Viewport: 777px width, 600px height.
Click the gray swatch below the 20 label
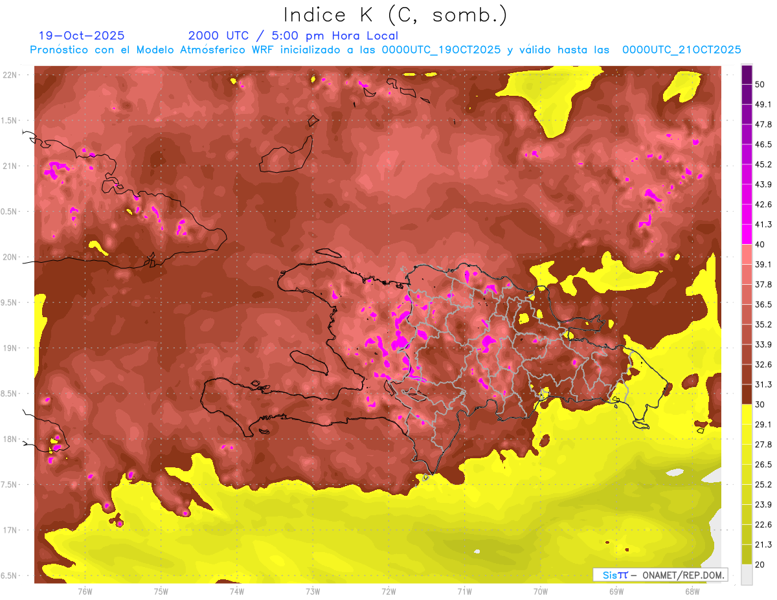pyautogui.click(x=747, y=574)
